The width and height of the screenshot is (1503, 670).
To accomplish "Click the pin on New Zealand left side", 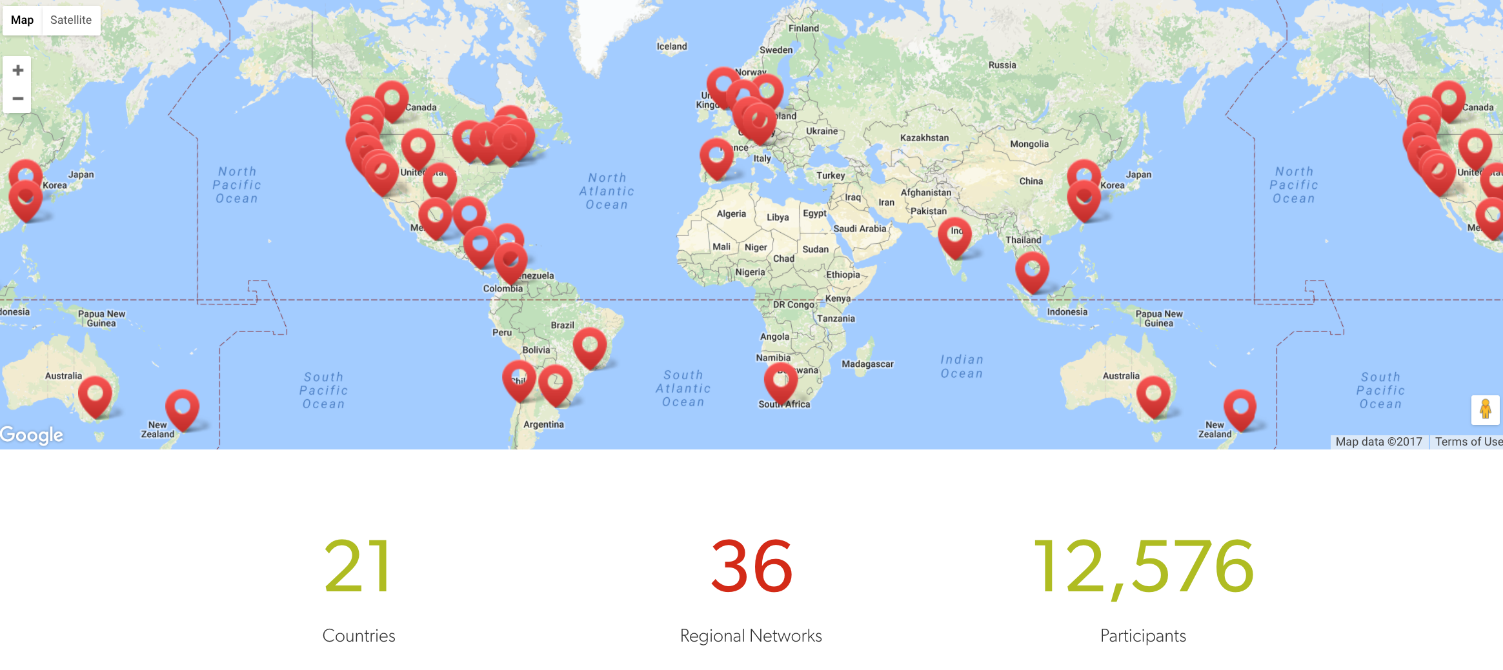I will click(182, 410).
